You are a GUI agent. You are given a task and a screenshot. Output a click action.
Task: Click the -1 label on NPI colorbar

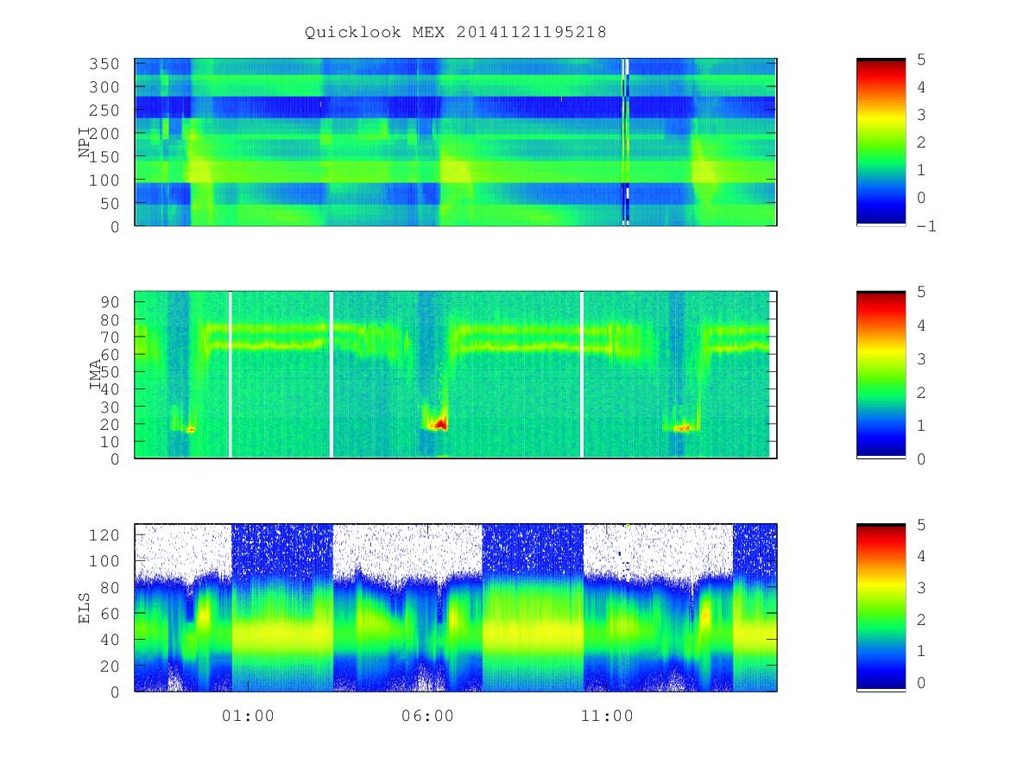point(928,226)
